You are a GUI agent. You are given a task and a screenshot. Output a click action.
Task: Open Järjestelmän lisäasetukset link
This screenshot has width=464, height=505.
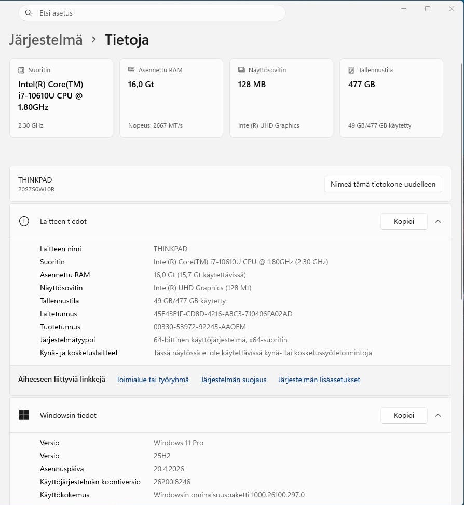[x=319, y=380]
